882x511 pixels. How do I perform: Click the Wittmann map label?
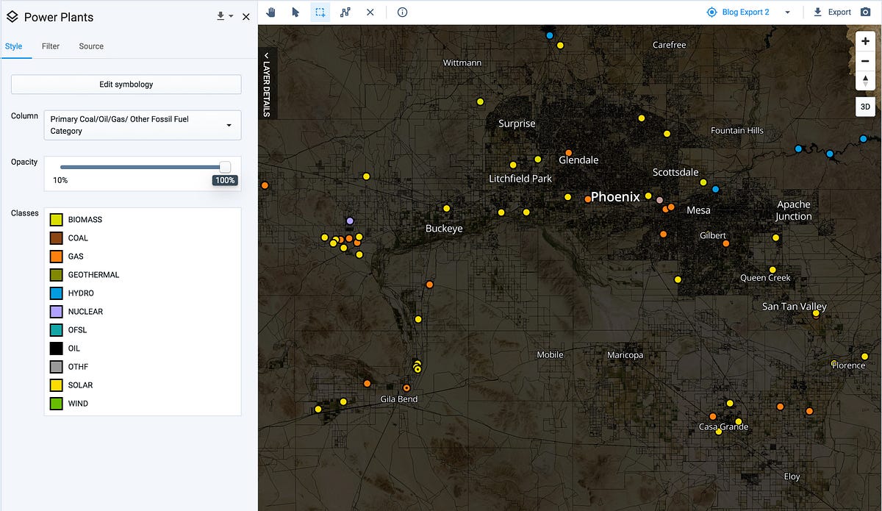(462, 62)
